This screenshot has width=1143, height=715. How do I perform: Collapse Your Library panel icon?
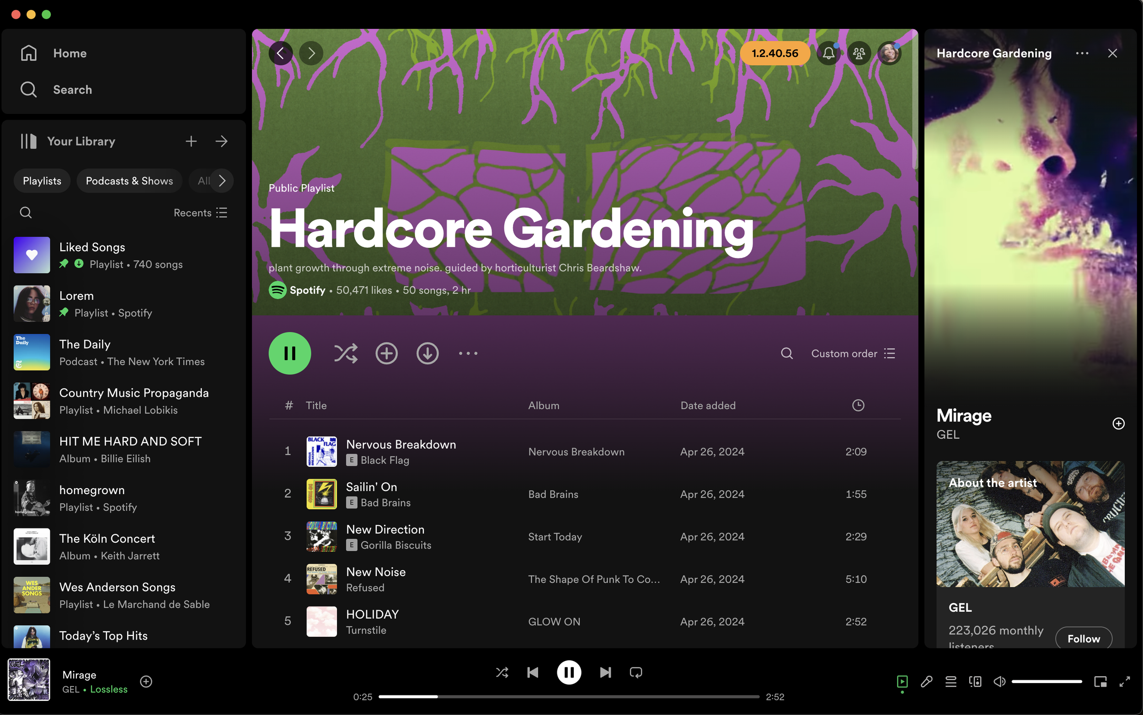click(x=28, y=141)
